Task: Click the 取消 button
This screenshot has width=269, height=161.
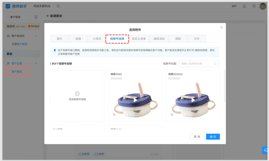Action: point(197,137)
